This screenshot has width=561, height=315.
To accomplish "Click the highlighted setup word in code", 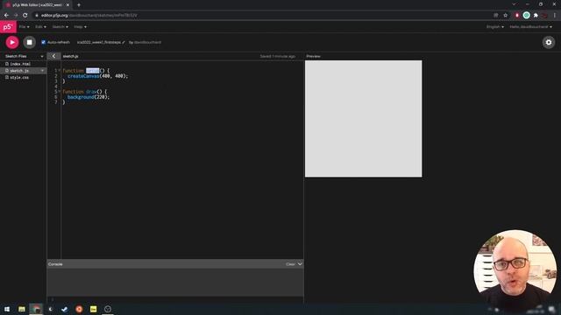I will pos(92,71).
